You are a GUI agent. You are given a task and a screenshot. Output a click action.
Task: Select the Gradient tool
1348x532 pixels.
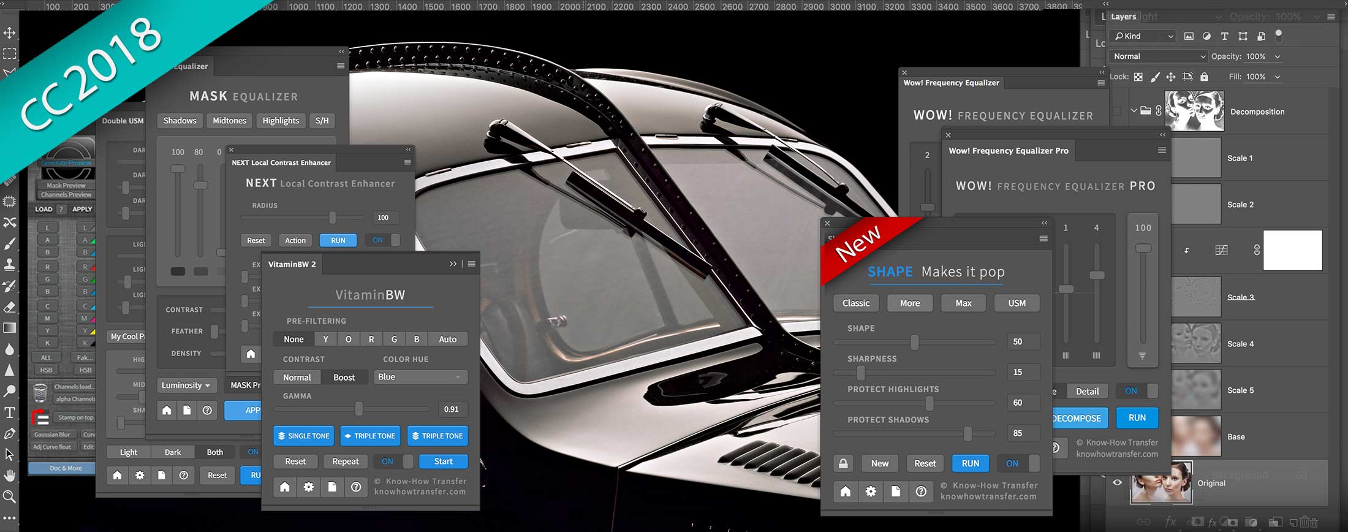pyautogui.click(x=9, y=328)
